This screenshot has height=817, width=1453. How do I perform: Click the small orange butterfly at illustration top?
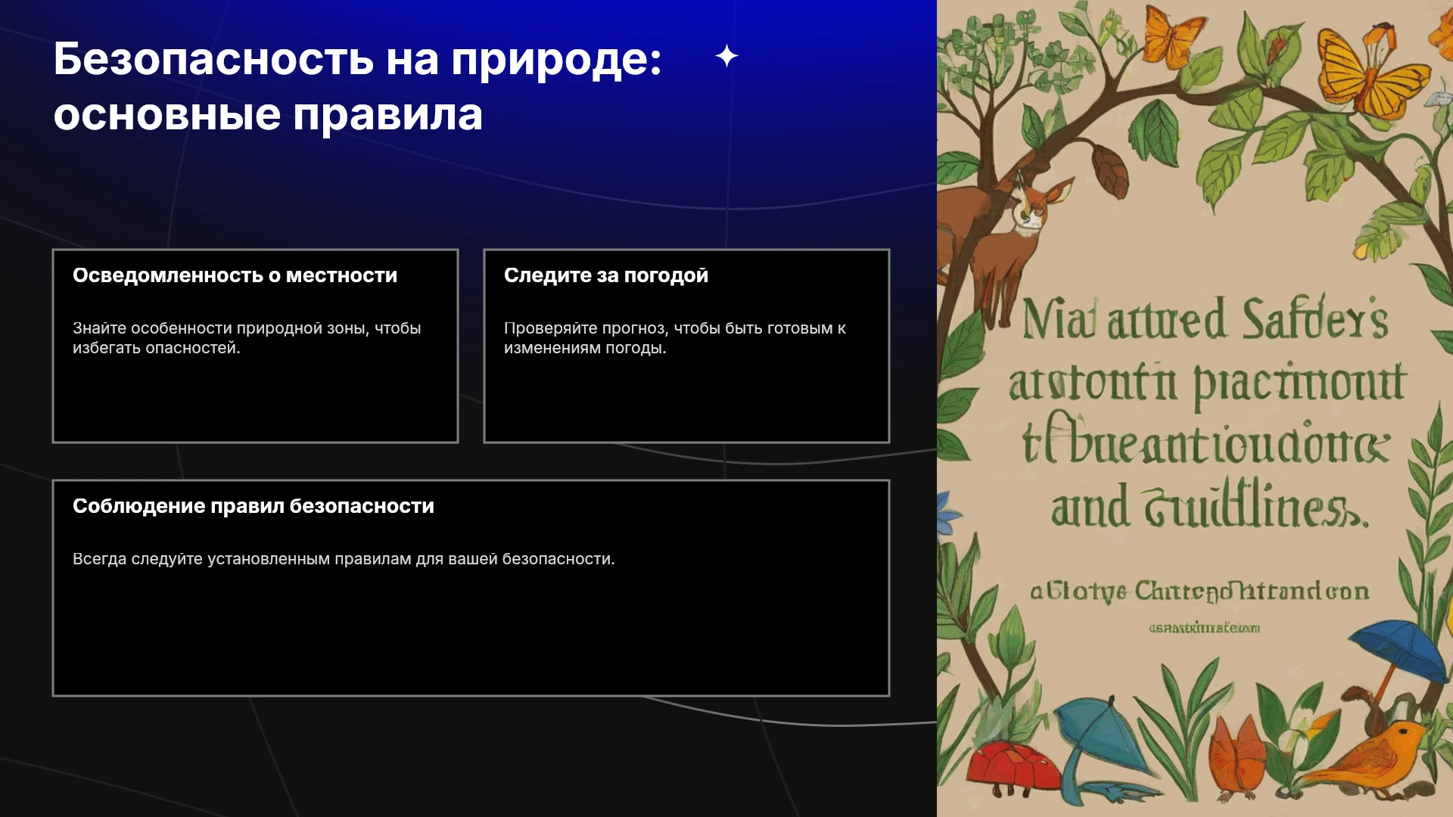pyautogui.click(x=1174, y=36)
